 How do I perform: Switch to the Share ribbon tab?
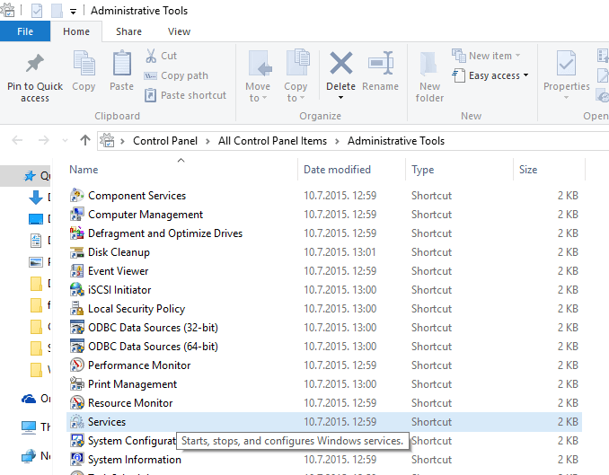point(128,31)
